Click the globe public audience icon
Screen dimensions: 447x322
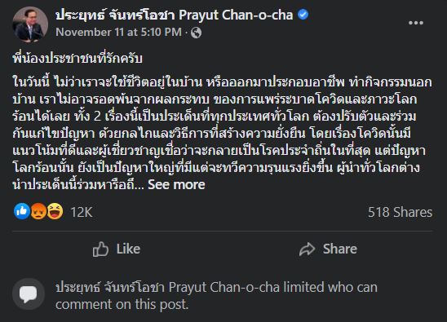[196, 33]
